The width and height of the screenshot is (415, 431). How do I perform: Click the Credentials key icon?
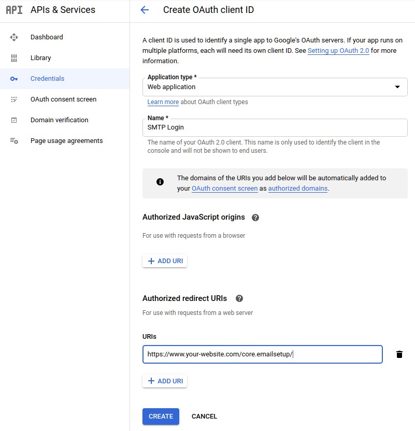(14, 79)
